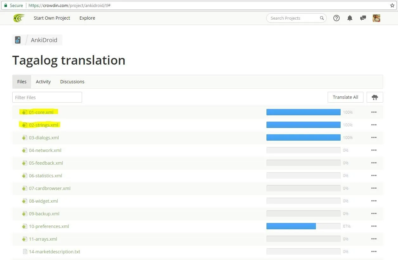
Task: Open the more options menu for 09-backup.xml
Action: point(374,213)
